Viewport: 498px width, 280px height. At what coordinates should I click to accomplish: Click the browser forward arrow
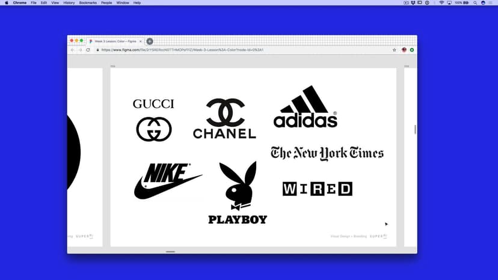[81, 50]
